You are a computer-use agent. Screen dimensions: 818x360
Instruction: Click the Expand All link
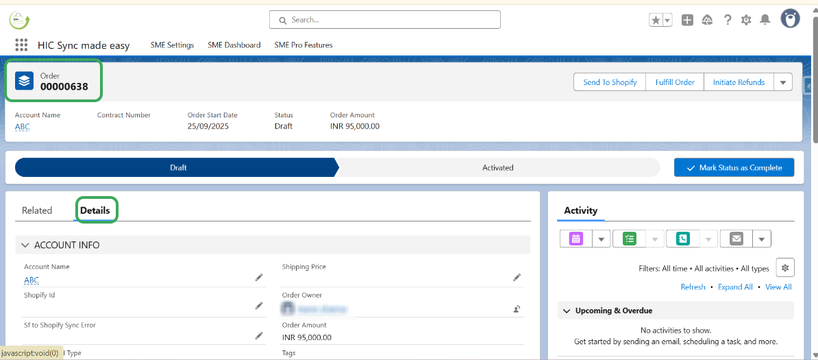(x=735, y=287)
